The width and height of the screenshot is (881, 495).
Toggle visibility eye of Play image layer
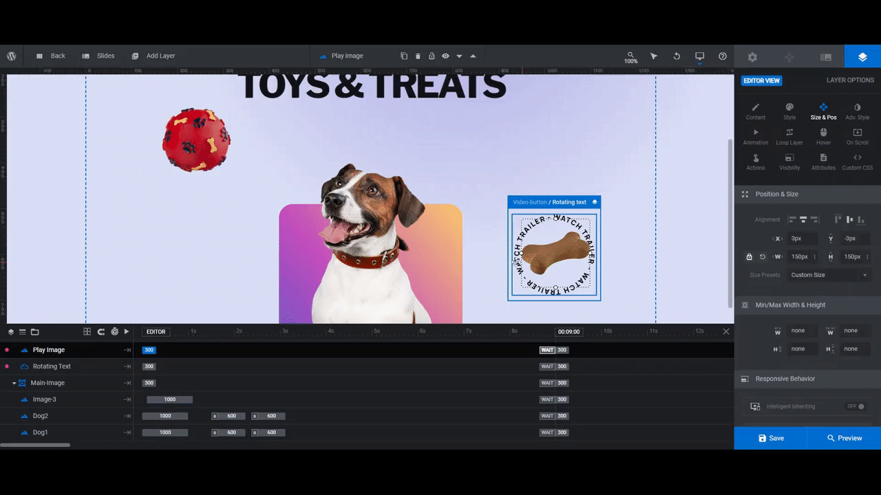[445, 56]
